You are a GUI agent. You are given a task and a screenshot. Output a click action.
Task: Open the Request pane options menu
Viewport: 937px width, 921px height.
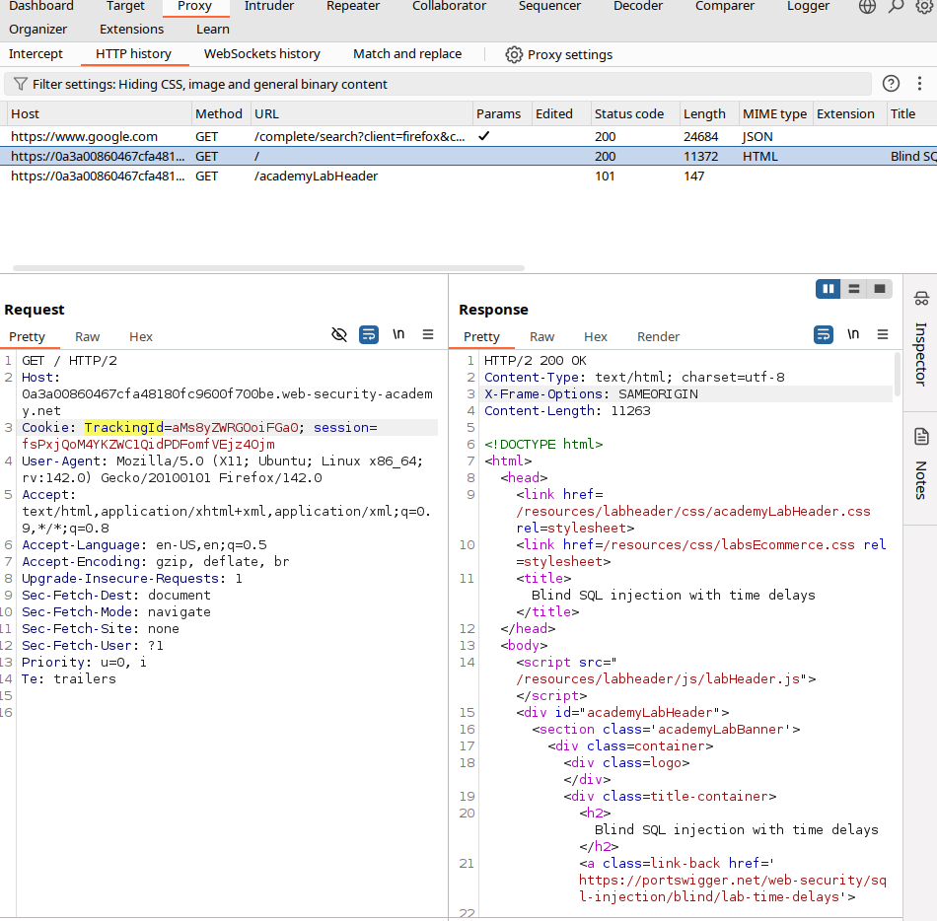(428, 334)
